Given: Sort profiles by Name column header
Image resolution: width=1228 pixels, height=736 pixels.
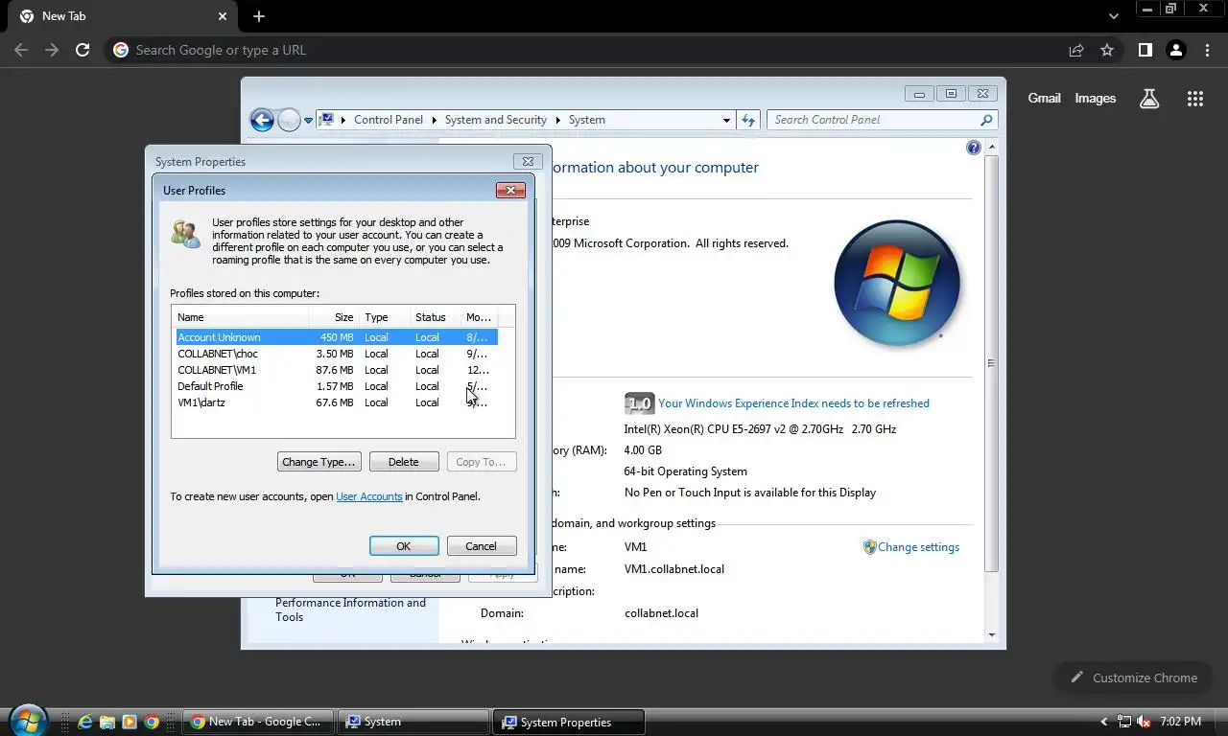Looking at the screenshot, I should pyautogui.click(x=241, y=317).
